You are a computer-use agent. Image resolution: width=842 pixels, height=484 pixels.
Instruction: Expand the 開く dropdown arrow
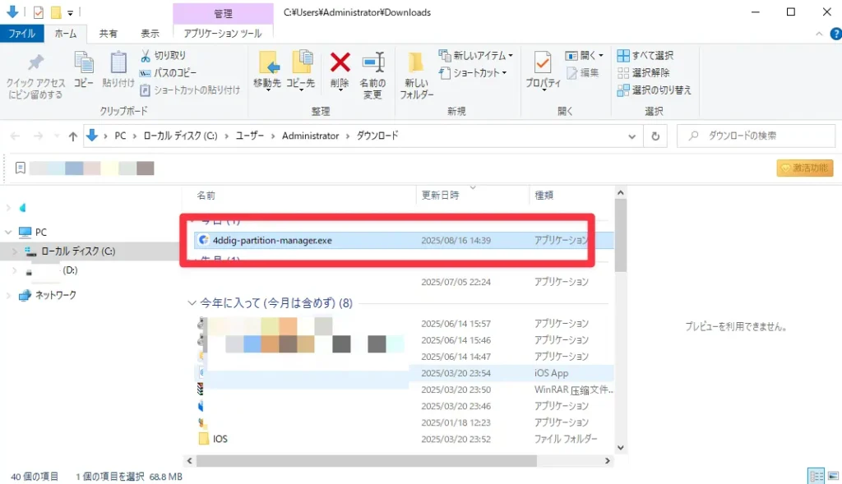(600, 53)
